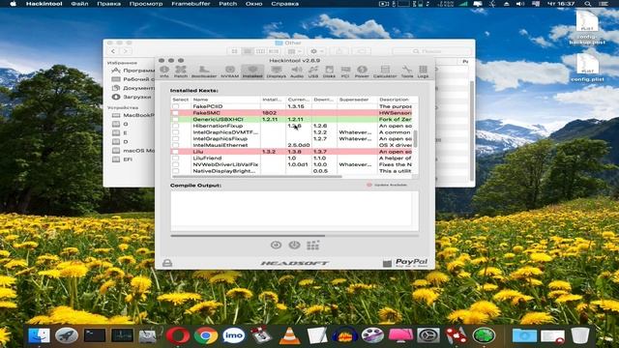The height and width of the screenshot is (348, 619).
Task: Open the Audio toolbar icon
Action: click(297, 72)
